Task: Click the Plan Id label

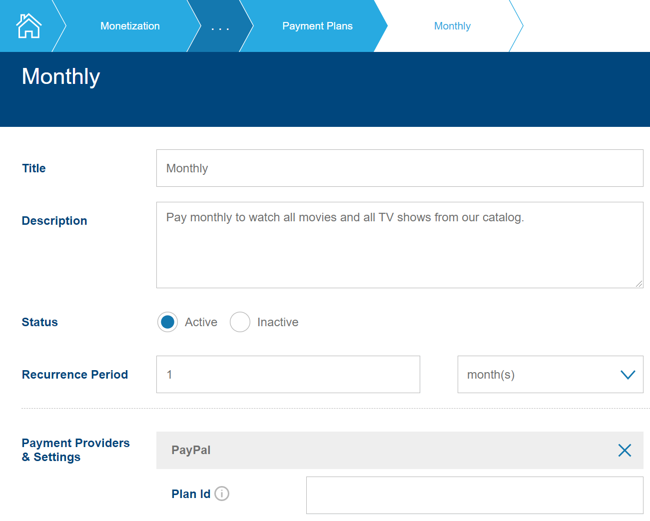Action: pyautogui.click(x=191, y=494)
